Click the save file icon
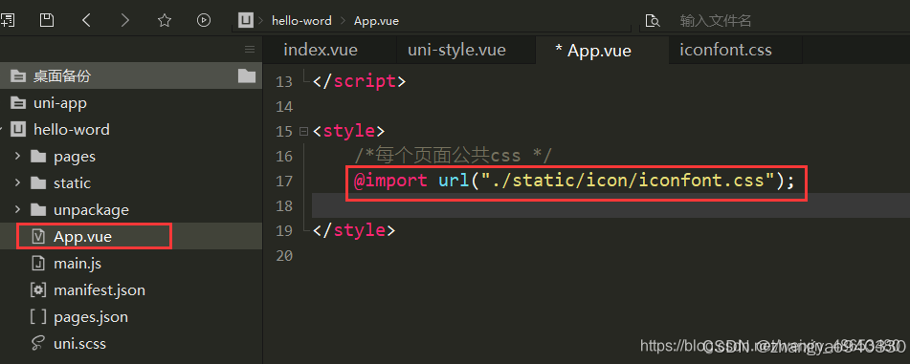The image size is (910, 364). pyautogui.click(x=47, y=20)
